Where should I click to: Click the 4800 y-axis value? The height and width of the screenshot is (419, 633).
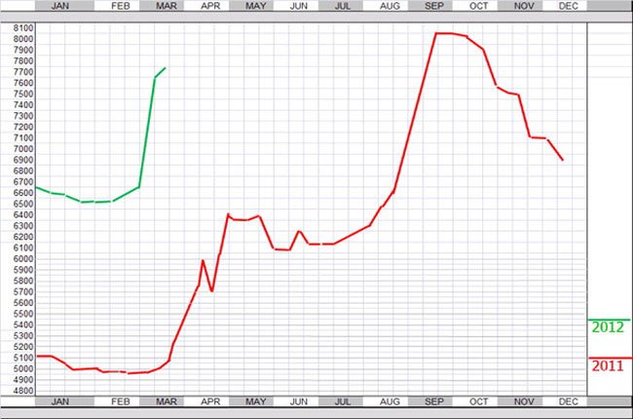(23, 391)
